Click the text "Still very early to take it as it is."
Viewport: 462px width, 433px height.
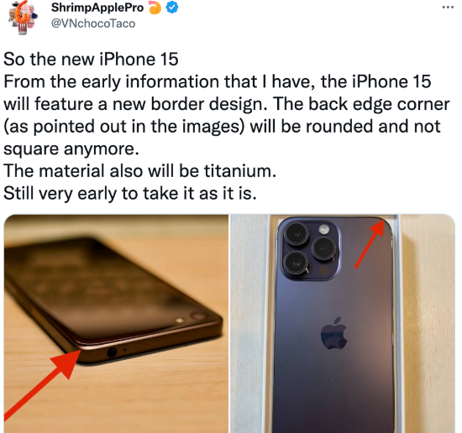(x=130, y=193)
